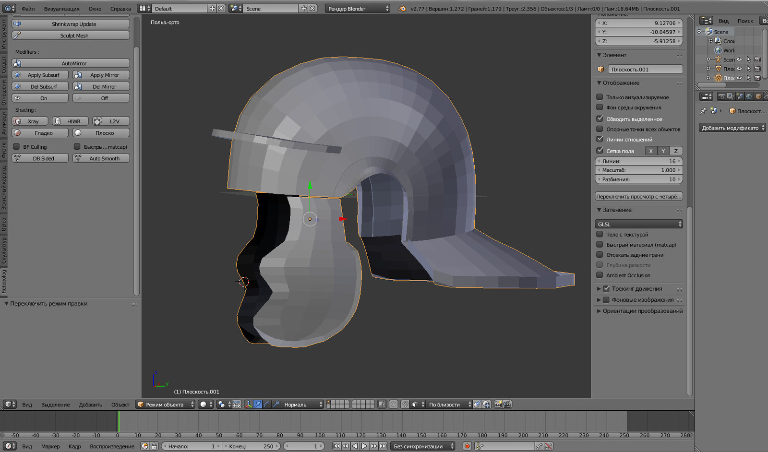The image size is (768, 452).
Task: Click 'Переключить просмотр с четырё...' button
Action: [x=638, y=196]
